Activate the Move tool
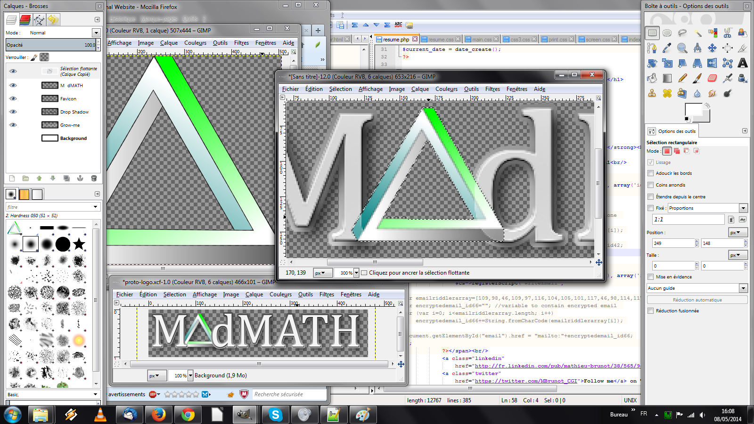 [x=713, y=48]
